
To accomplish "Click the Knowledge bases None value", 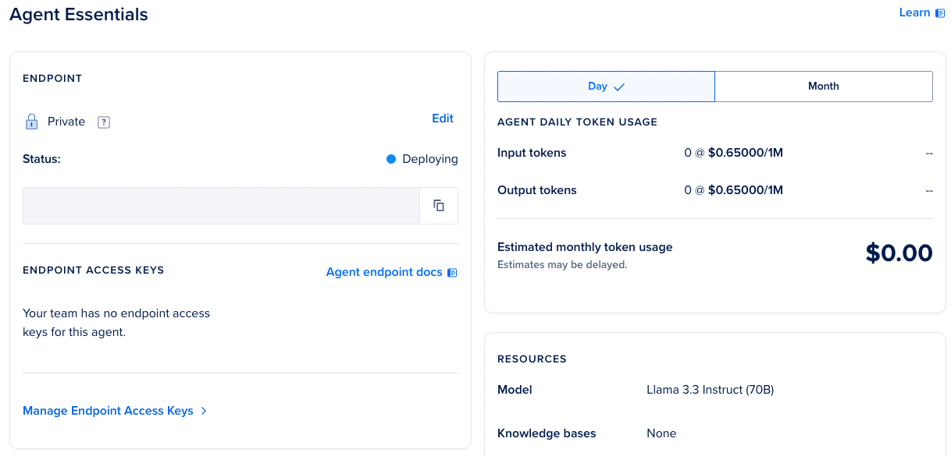I will click(x=661, y=433).
